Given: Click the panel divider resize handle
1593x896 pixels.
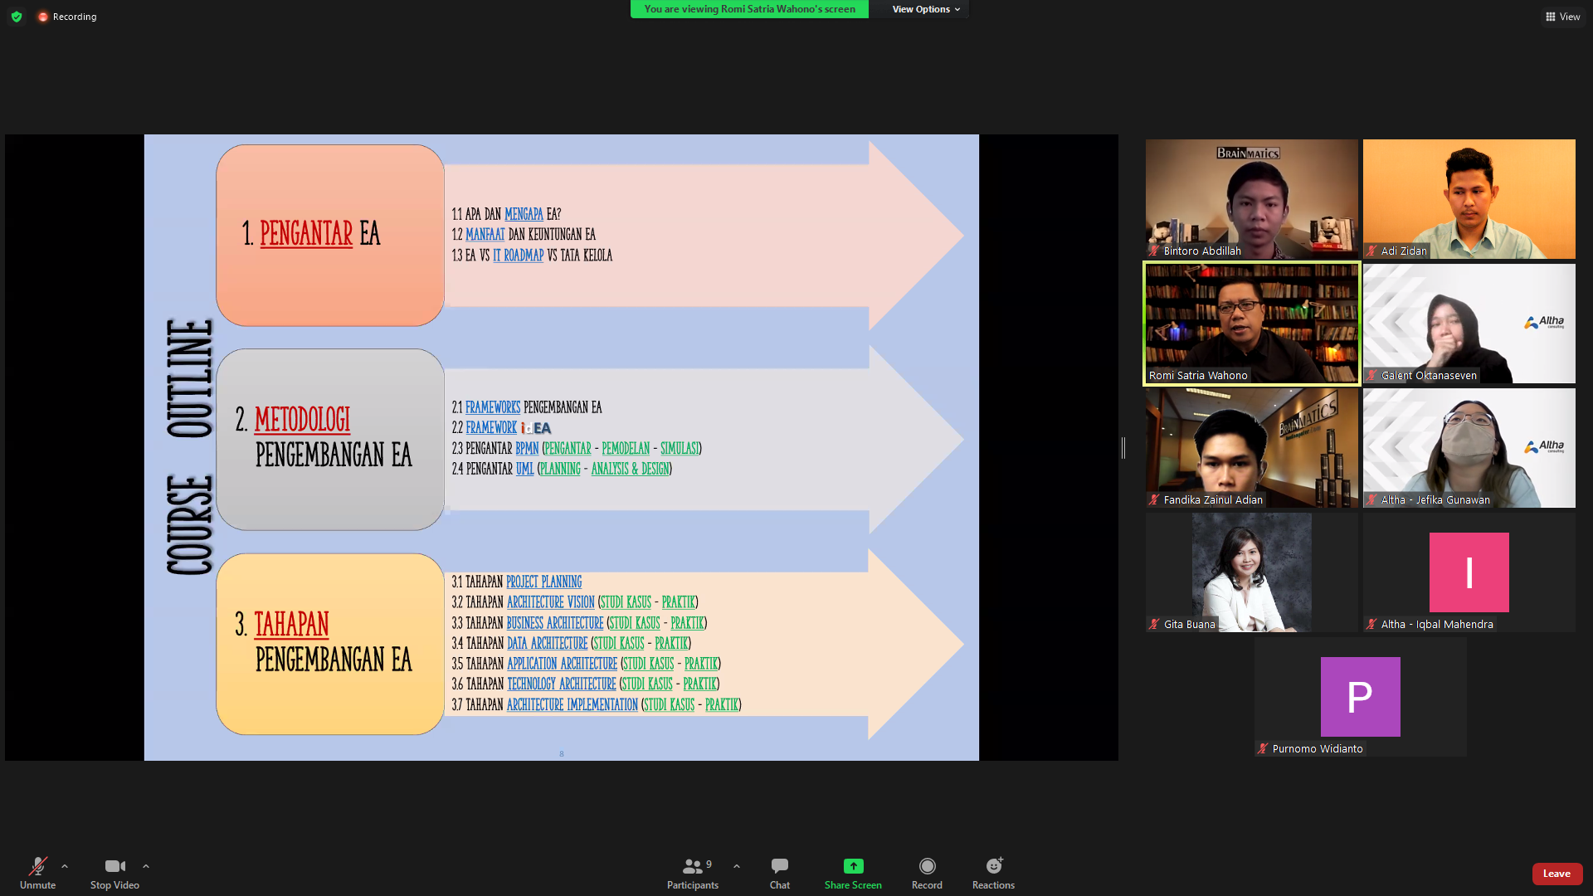Looking at the screenshot, I should tap(1123, 448).
